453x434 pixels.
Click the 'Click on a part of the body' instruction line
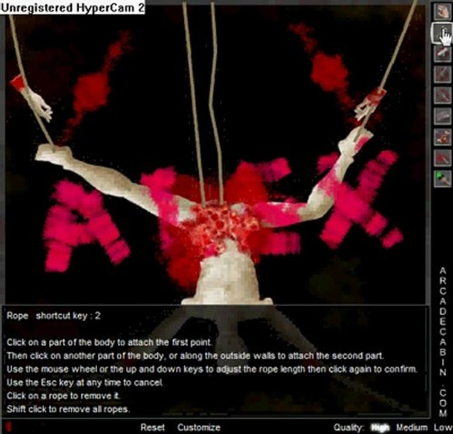[109, 342]
